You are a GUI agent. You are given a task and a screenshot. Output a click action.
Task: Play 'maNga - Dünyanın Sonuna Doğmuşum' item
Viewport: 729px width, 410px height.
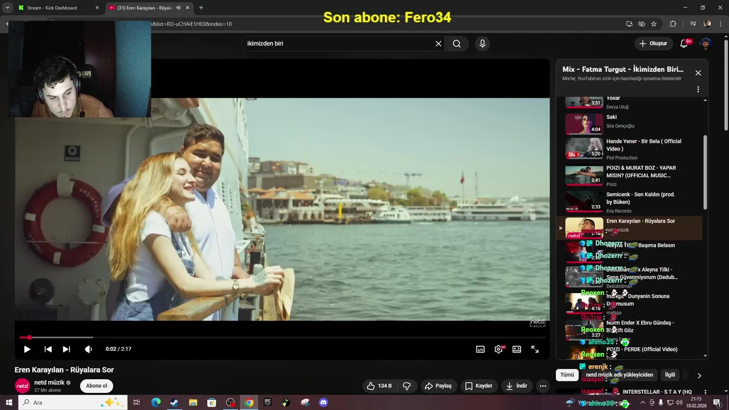click(x=629, y=304)
